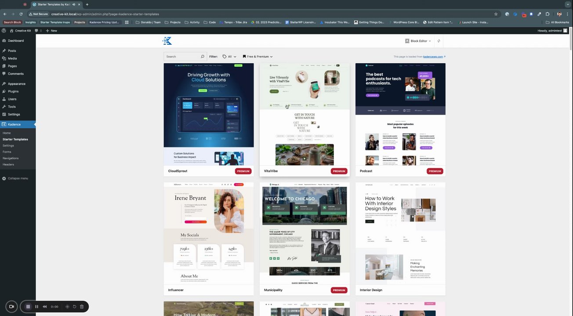Image resolution: width=573 pixels, height=316 pixels.
Task: Click the Premium badge on Municipality
Action: 339,290
